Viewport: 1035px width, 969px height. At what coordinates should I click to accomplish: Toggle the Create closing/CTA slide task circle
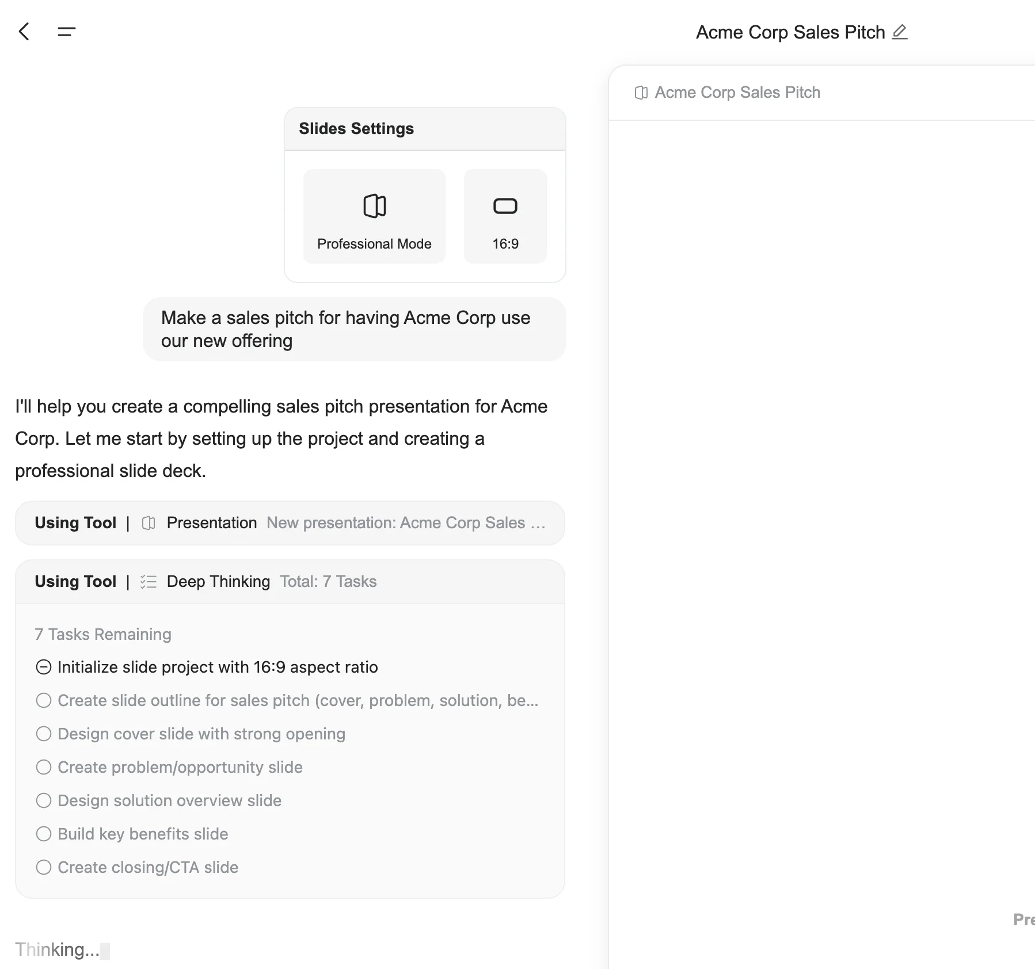(x=44, y=867)
